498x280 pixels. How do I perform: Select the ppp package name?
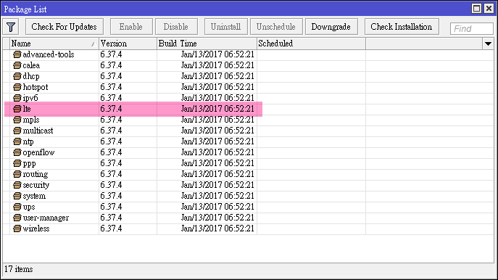tap(30, 164)
